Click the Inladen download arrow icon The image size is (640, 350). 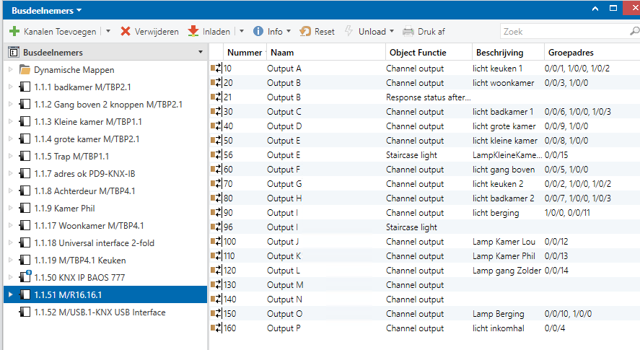pyautogui.click(x=193, y=32)
